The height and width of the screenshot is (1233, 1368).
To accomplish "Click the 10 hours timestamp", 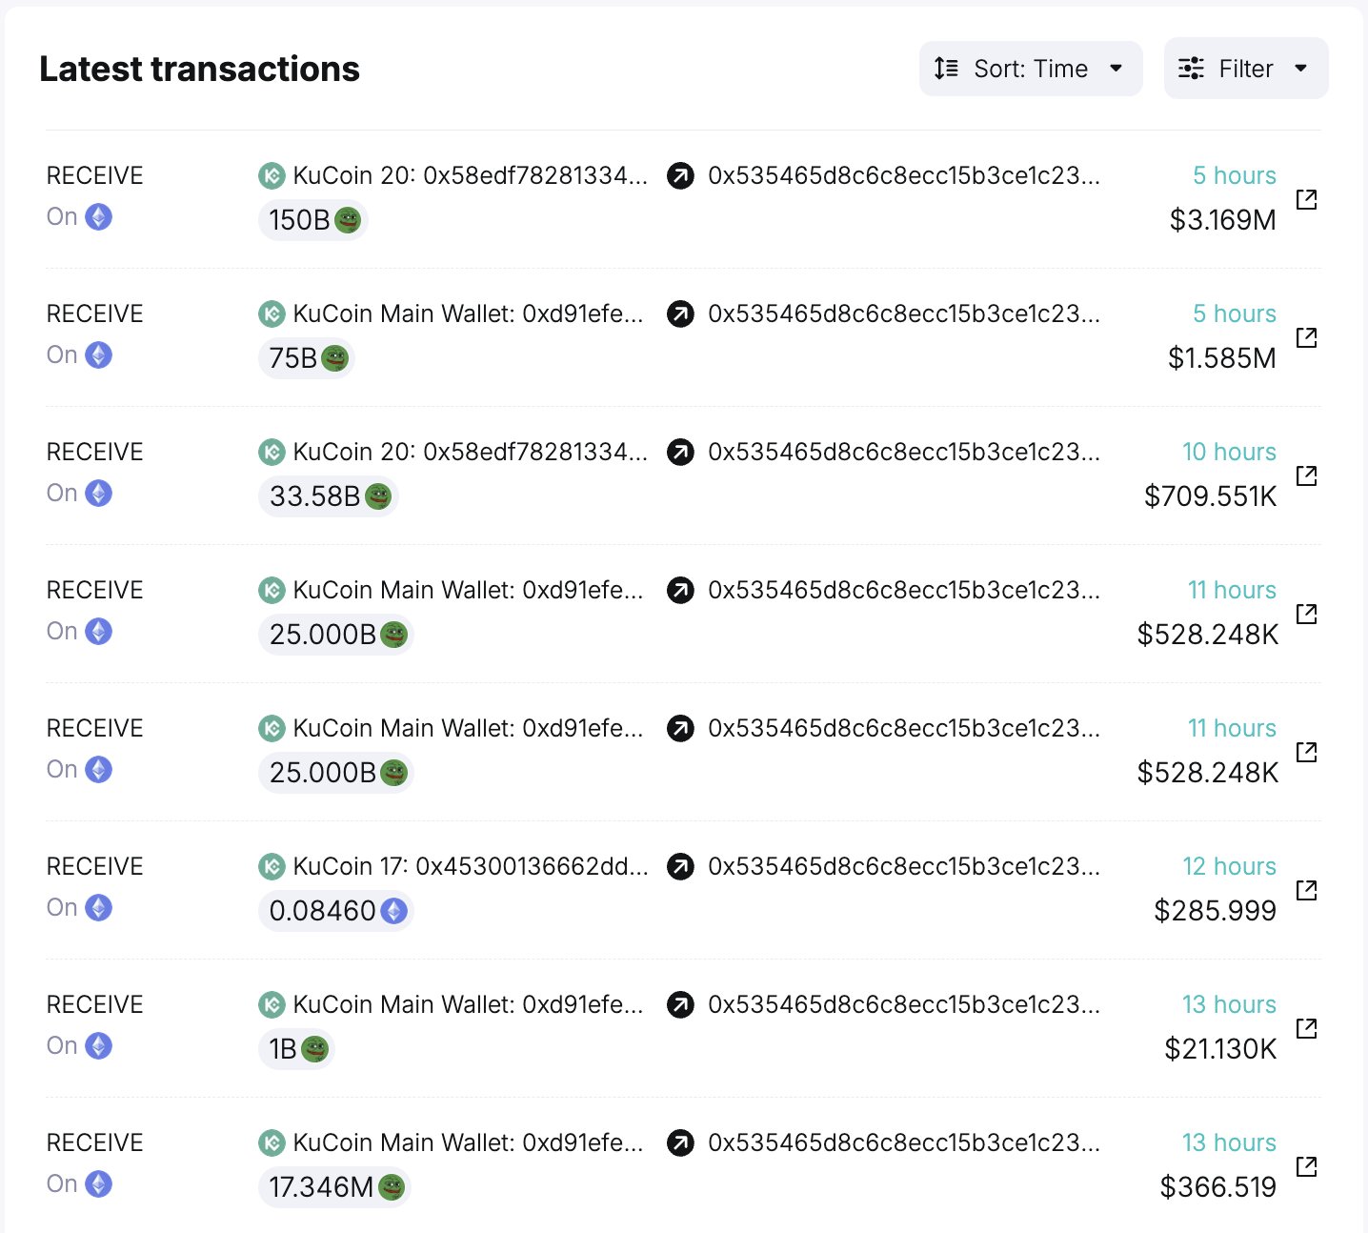I will click(1229, 452).
